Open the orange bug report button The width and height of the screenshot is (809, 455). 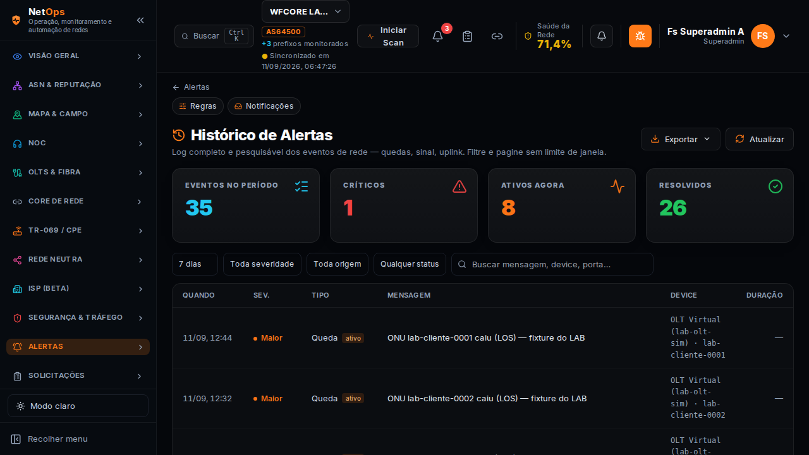640,36
